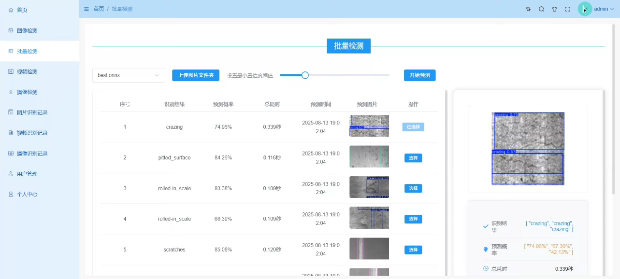Click the 图像检测 sidebar icon

click(x=11, y=30)
